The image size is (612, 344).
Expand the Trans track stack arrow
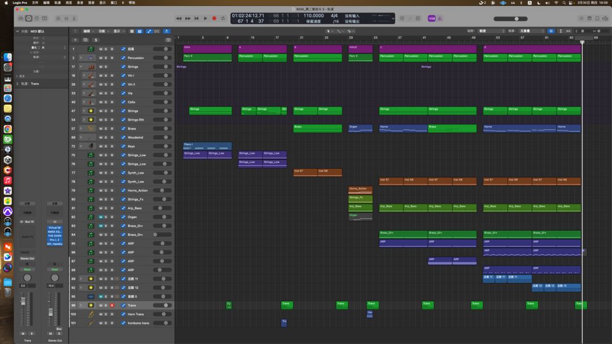(x=81, y=306)
